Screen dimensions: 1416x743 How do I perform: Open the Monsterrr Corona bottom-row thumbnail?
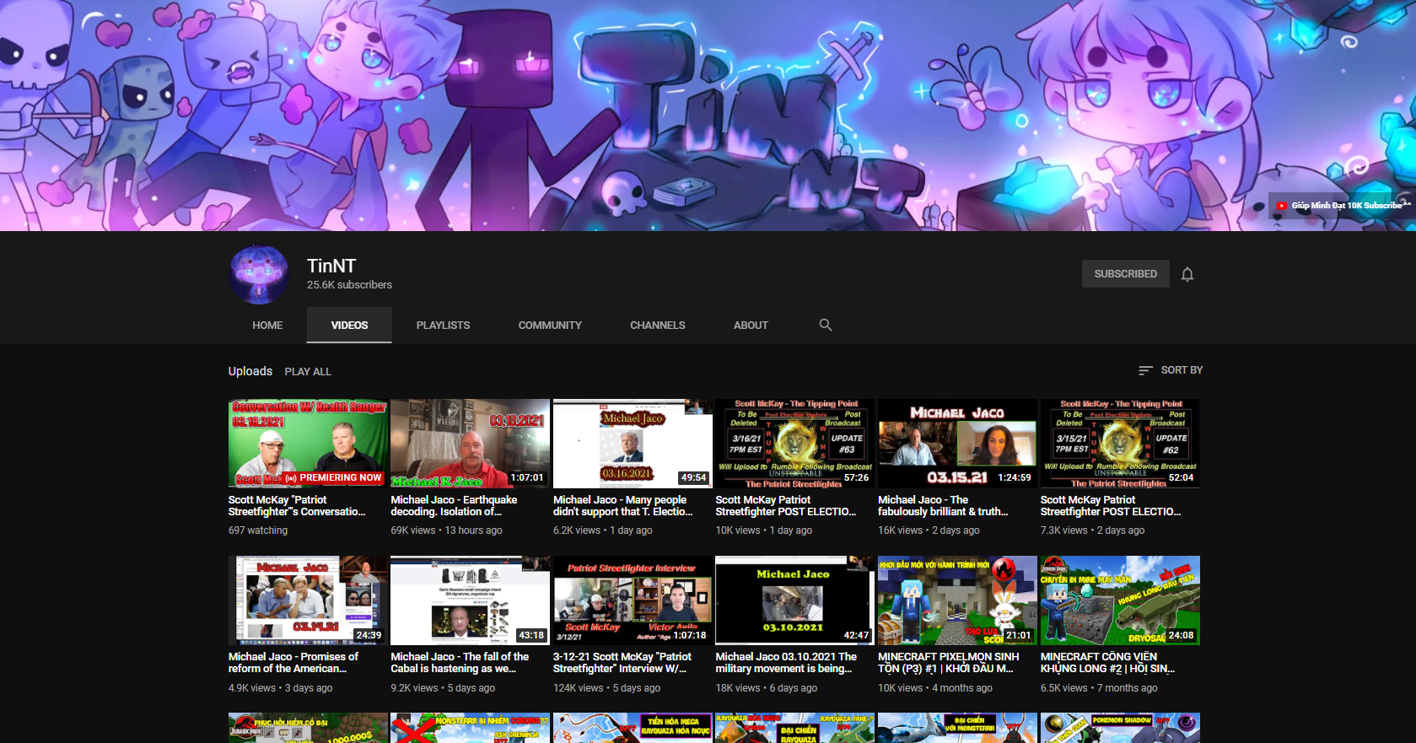click(x=470, y=728)
